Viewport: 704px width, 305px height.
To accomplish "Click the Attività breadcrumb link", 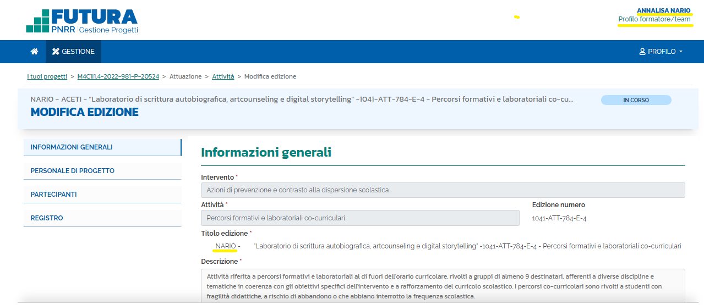I will click(223, 76).
